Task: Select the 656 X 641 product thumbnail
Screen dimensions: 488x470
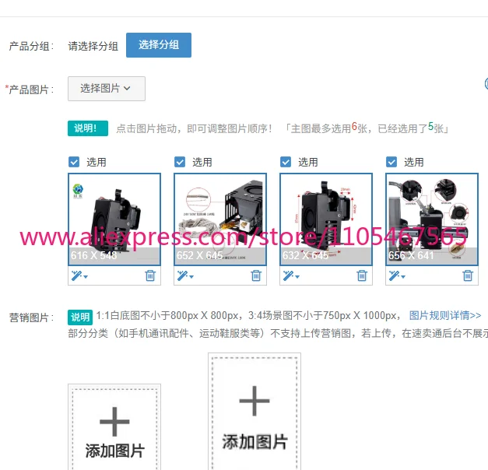Action: pyautogui.click(x=432, y=219)
